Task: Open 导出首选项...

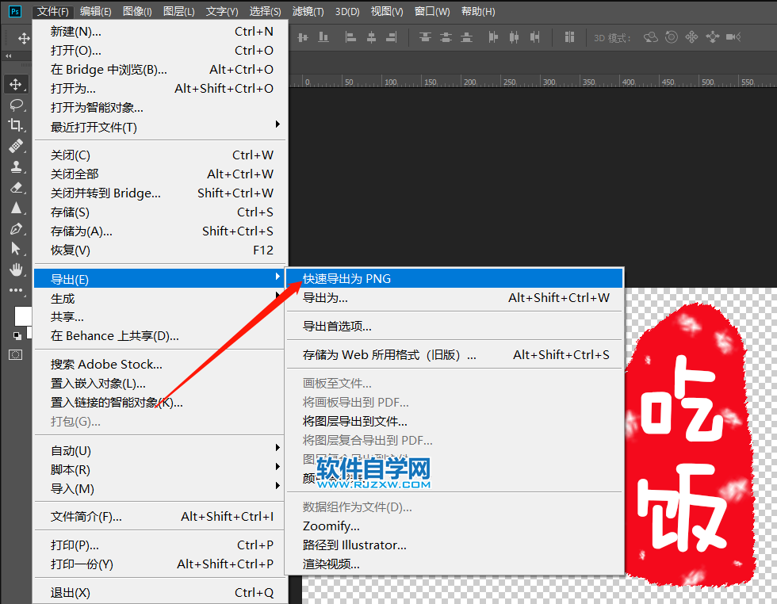Action: click(x=455, y=326)
